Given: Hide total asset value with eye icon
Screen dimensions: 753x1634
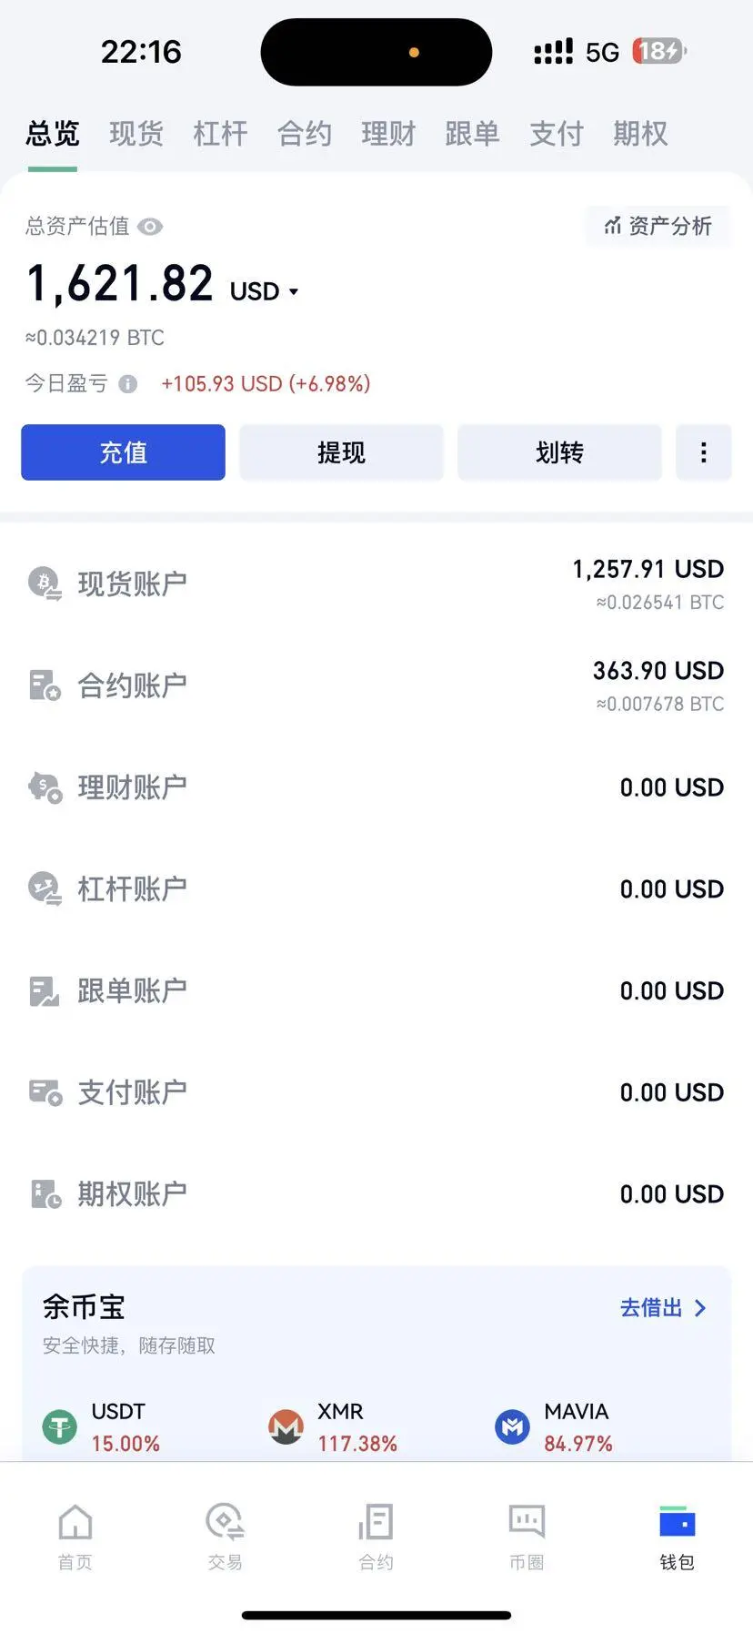Looking at the screenshot, I should [150, 227].
